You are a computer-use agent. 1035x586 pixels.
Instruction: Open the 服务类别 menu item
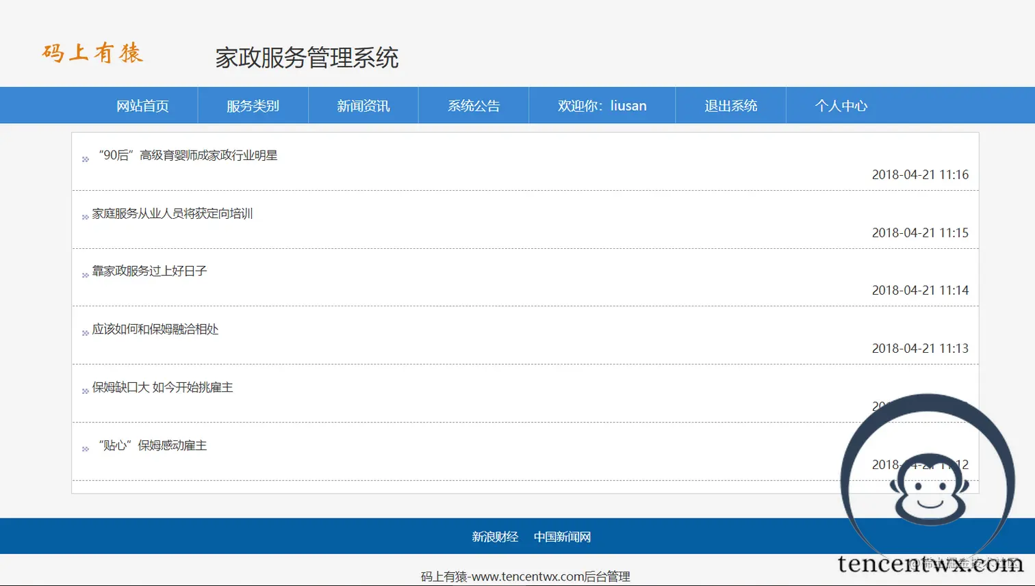(253, 106)
